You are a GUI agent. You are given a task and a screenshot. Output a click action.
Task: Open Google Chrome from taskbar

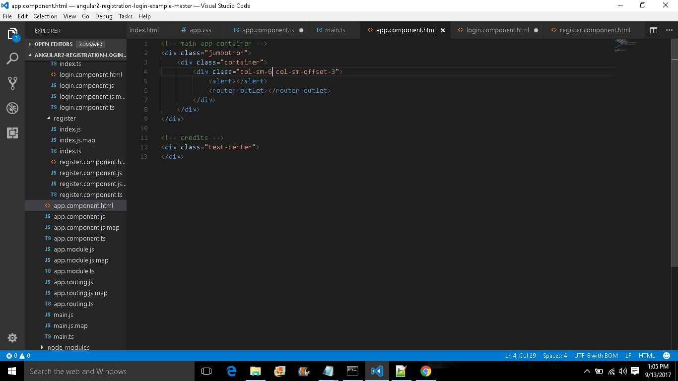(x=425, y=371)
